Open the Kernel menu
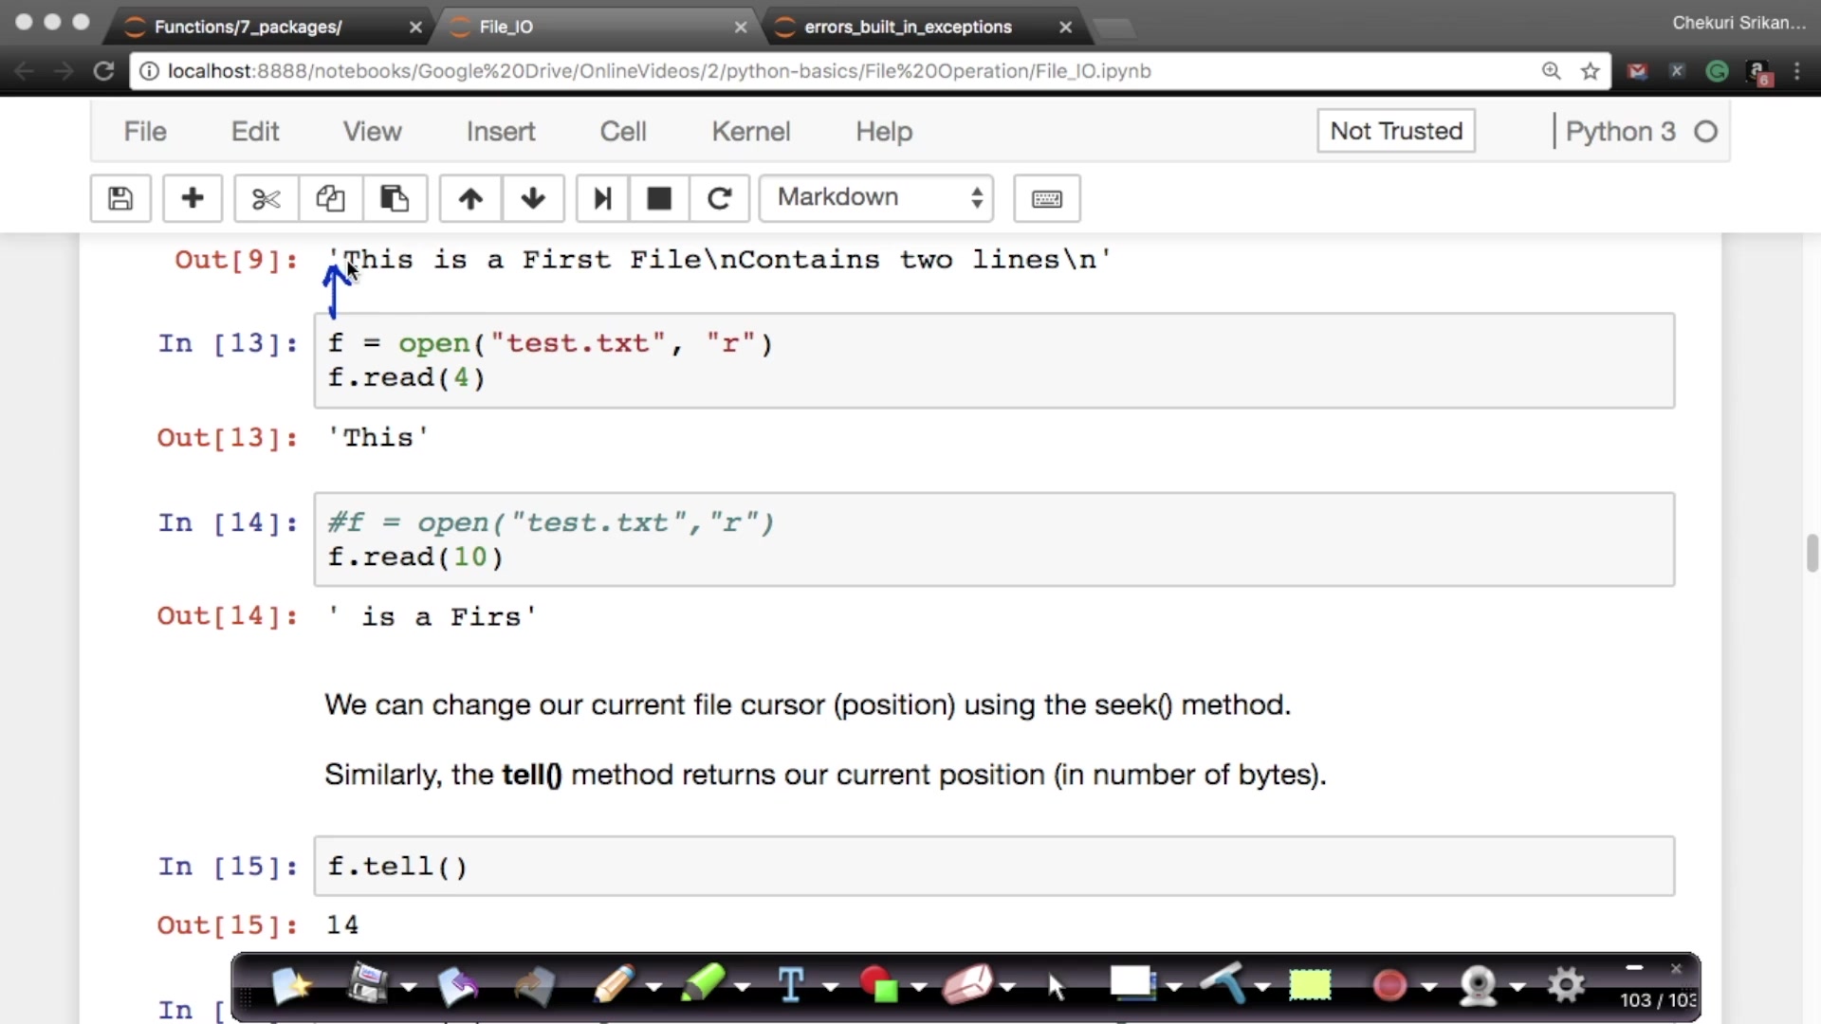Viewport: 1821px width, 1024px height. 750,131
